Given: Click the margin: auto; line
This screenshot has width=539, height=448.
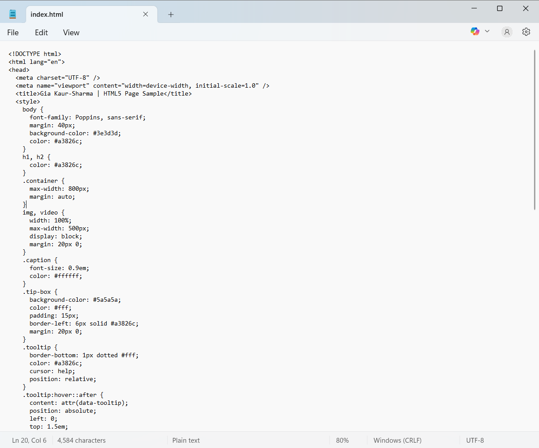Looking at the screenshot, I should 52,196.
